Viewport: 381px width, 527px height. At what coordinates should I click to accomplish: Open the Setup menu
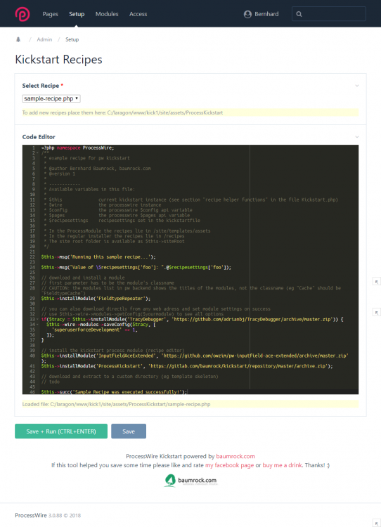(77, 14)
